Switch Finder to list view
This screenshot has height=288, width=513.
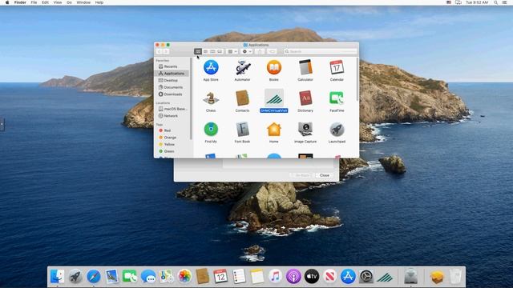coord(205,51)
